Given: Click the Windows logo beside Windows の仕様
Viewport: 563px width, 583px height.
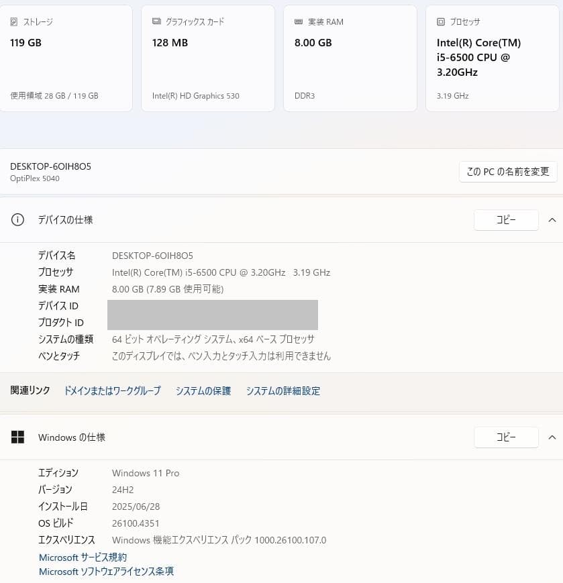Looking at the screenshot, I should pyautogui.click(x=18, y=437).
